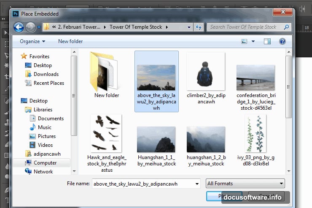Screen dimensions: 312x208
Task: Open the recent locations dropdown arrow
Action: click(39, 27)
